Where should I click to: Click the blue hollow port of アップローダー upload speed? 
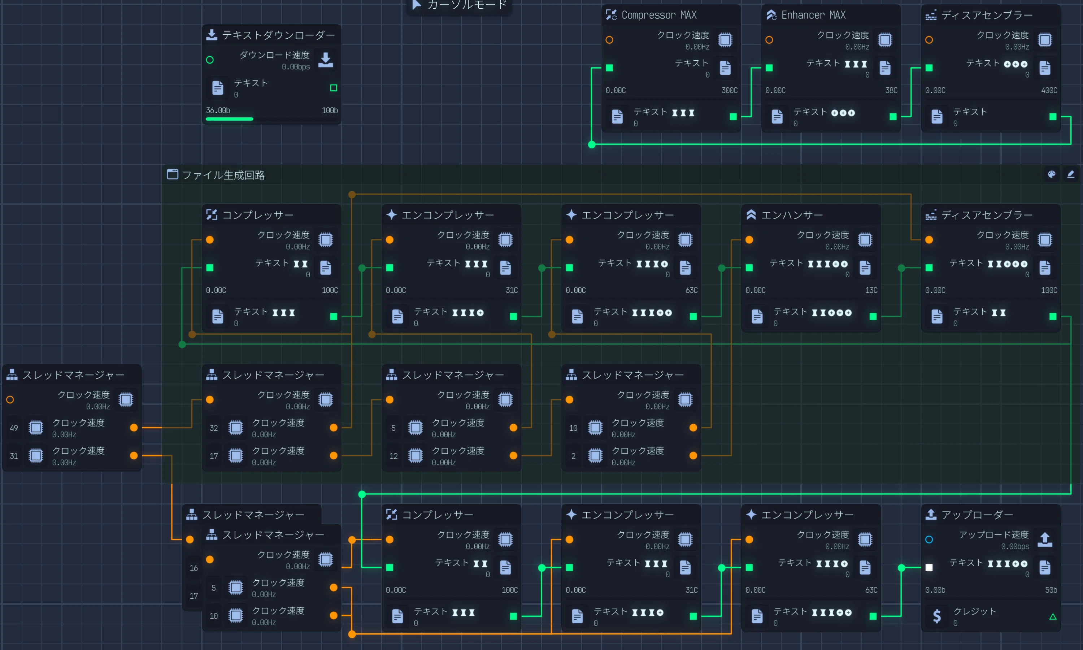[929, 539]
